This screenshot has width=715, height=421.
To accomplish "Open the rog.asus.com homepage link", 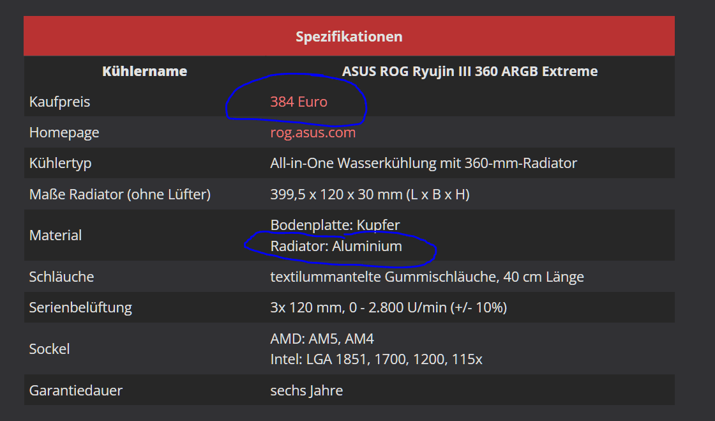I will (x=313, y=132).
